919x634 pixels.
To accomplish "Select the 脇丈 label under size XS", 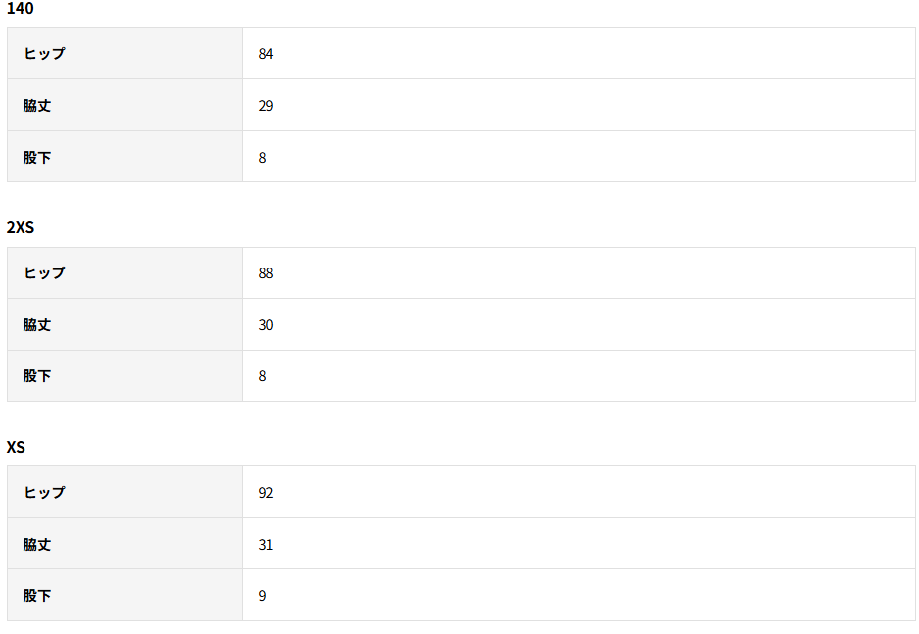I will pyautogui.click(x=37, y=545).
